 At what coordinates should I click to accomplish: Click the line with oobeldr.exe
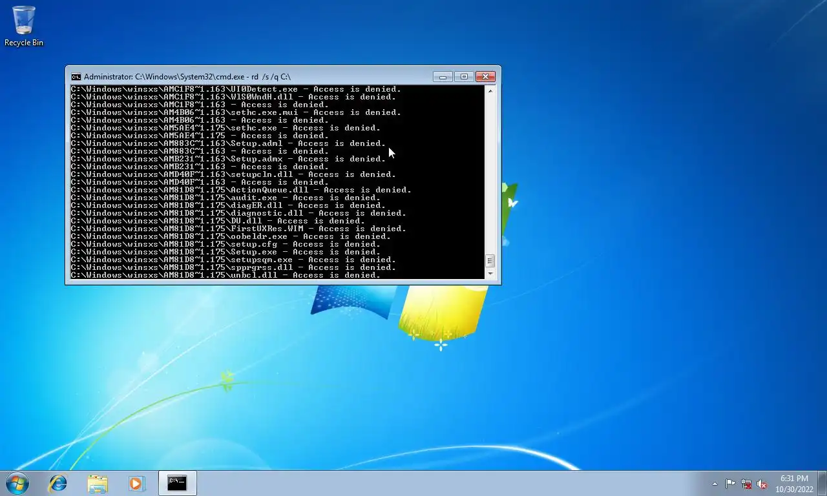pos(231,236)
